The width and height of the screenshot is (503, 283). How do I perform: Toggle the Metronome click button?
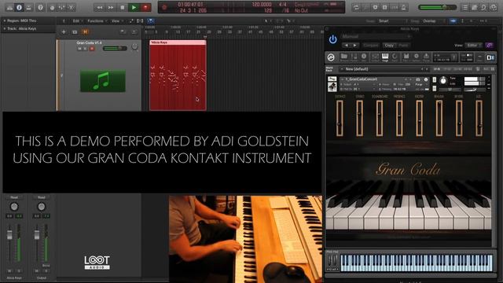click(x=404, y=7)
